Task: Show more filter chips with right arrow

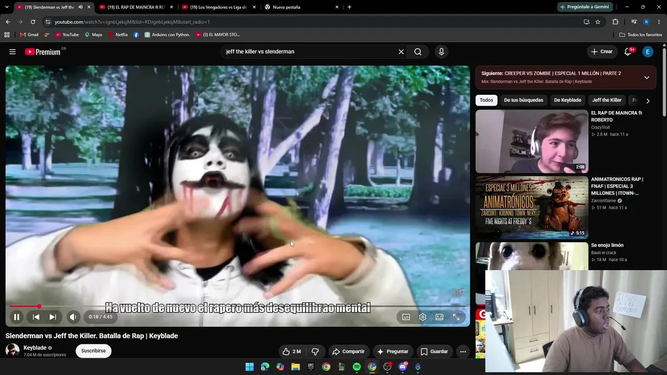Action: [x=648, y=101]
